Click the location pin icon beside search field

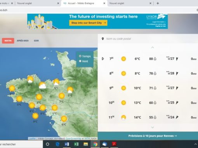pos(103,39)
